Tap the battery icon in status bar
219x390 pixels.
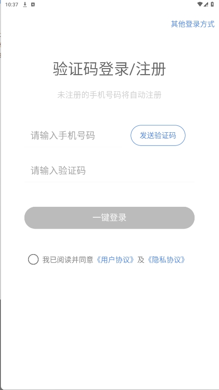click(x=212, y=4)
